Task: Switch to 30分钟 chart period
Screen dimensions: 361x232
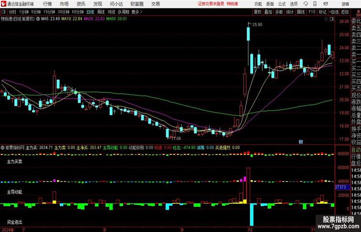Action: 64,12
